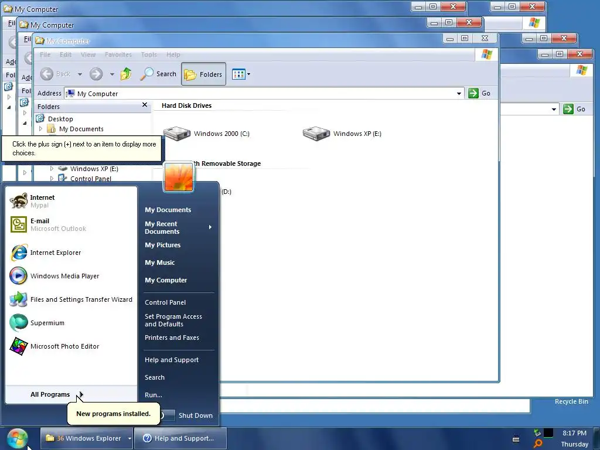Click the Go arrow button in front window

[473, 93]
